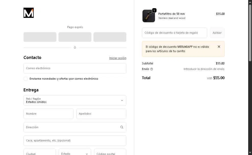Click the Stainless steel and wood text

click(172, 18)
